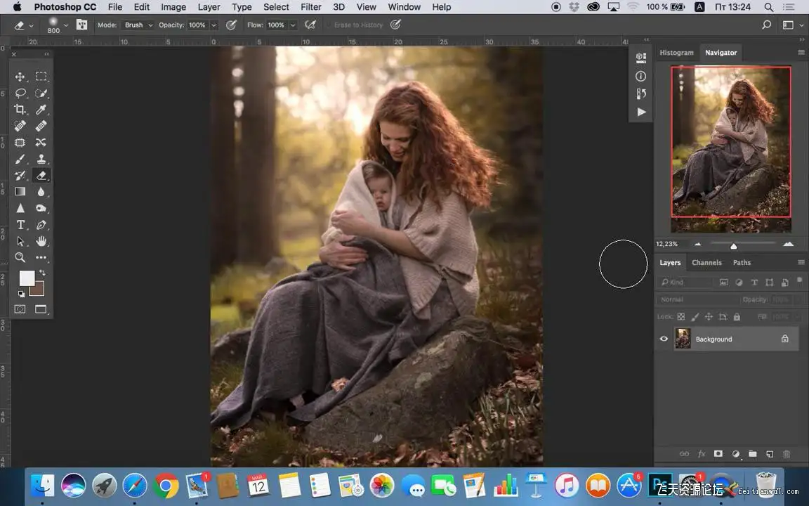The height and width of the screenshot is (506, 809).
Task: Select the Crop tool
Action: point(20,110)
